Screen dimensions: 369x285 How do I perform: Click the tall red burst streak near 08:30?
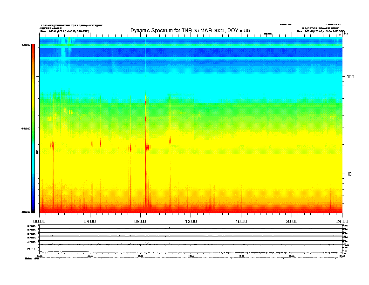(x=146, y=153)
